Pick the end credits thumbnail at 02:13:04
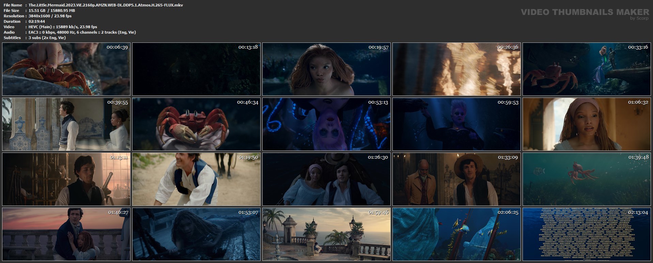The width and height of the screenshot is (653, 263). 587,234
